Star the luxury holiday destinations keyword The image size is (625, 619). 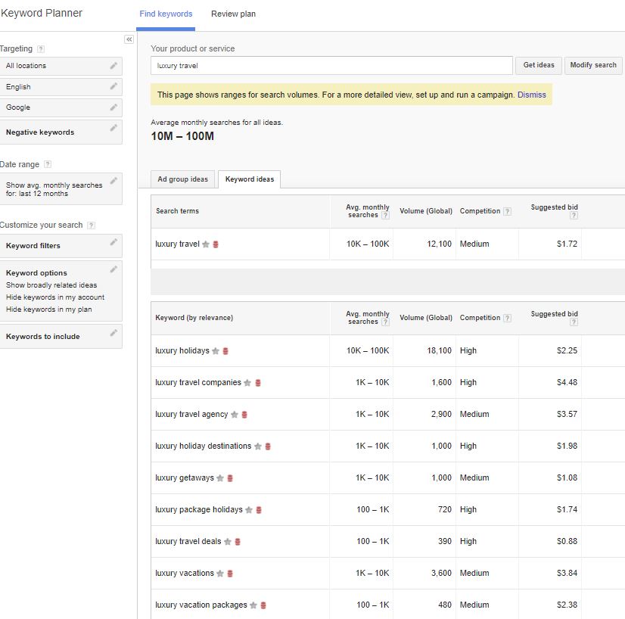point(258,446)
